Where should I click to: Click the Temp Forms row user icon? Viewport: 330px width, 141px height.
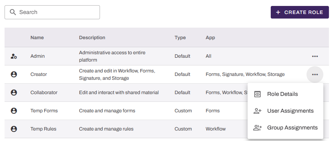pos(14,111)
